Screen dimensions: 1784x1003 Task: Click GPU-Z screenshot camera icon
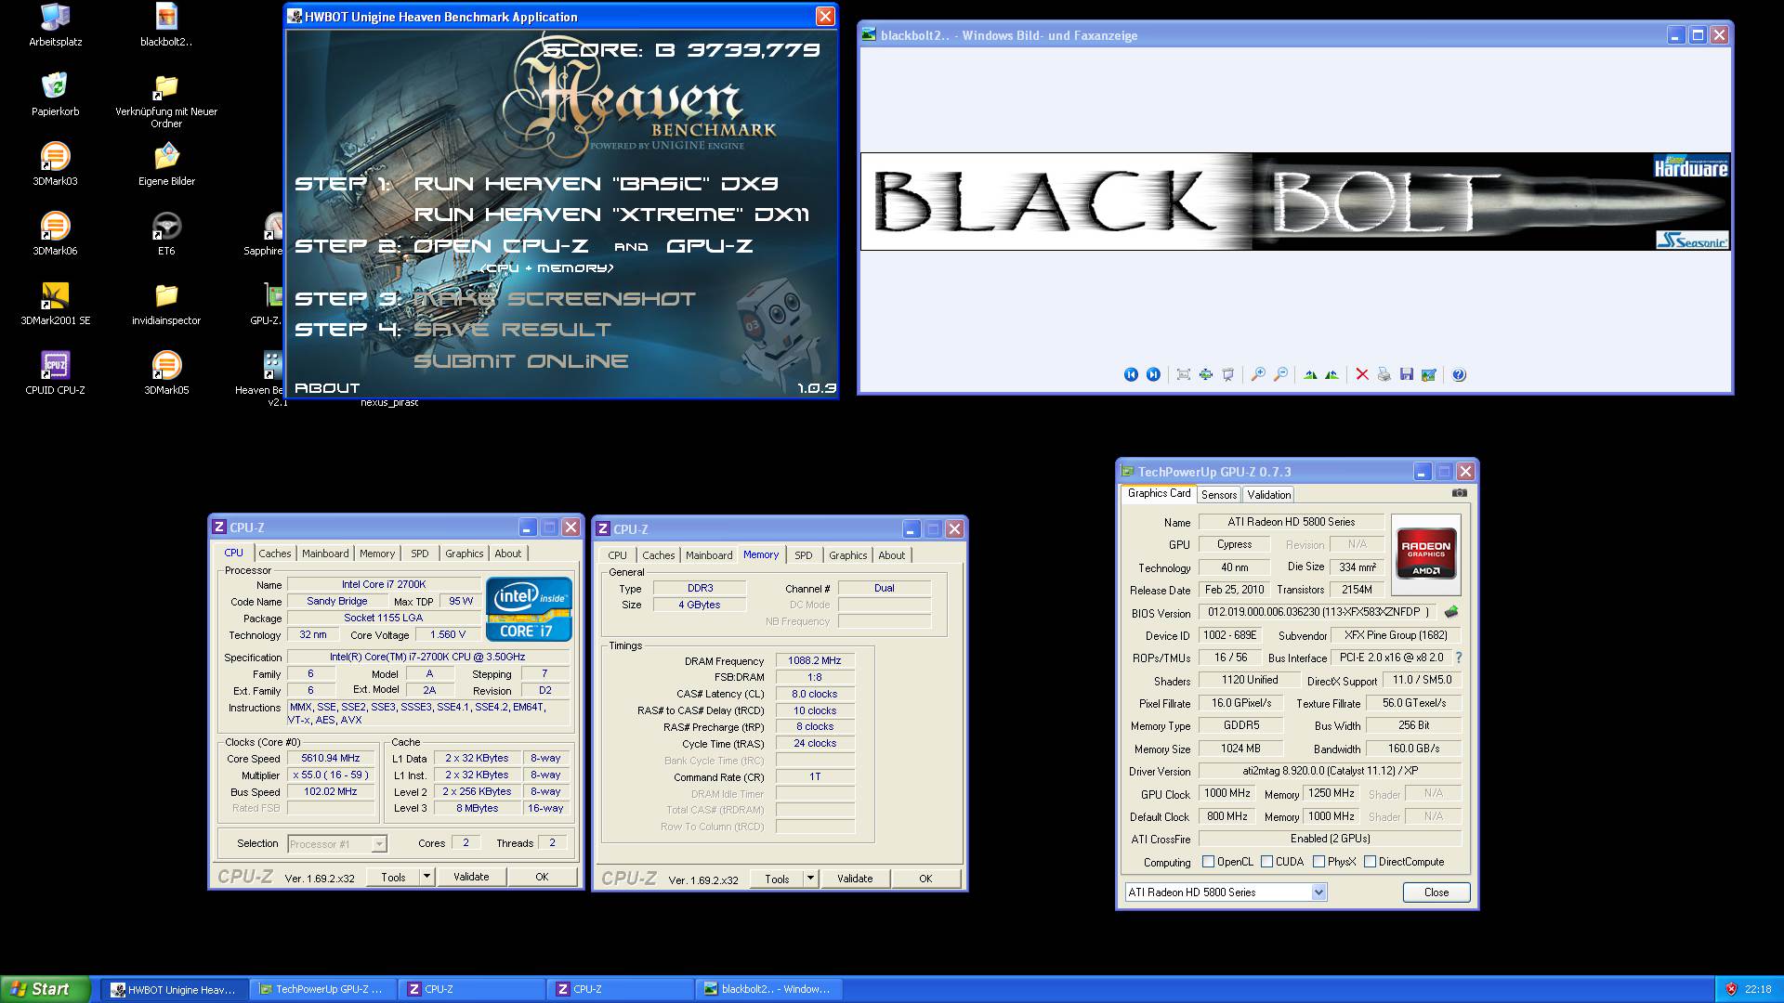[1460, 493]
